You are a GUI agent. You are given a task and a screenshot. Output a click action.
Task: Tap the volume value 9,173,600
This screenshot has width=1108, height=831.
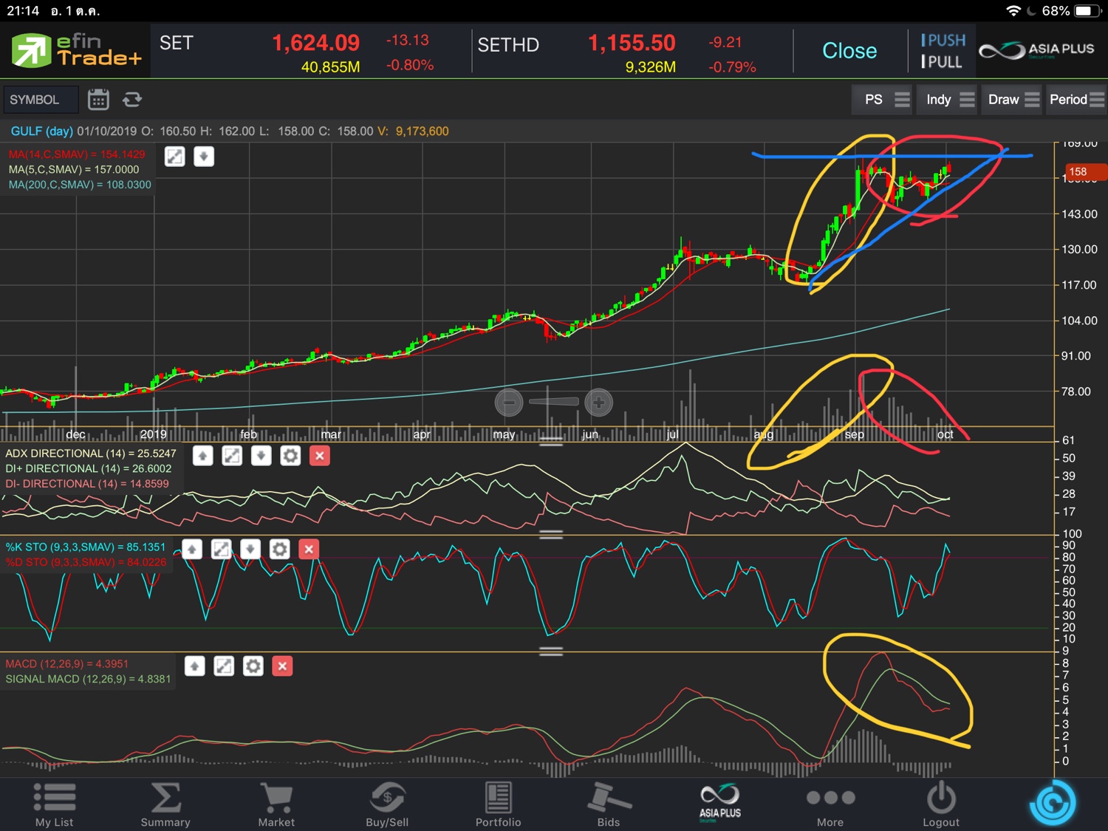tap(422, 131)
